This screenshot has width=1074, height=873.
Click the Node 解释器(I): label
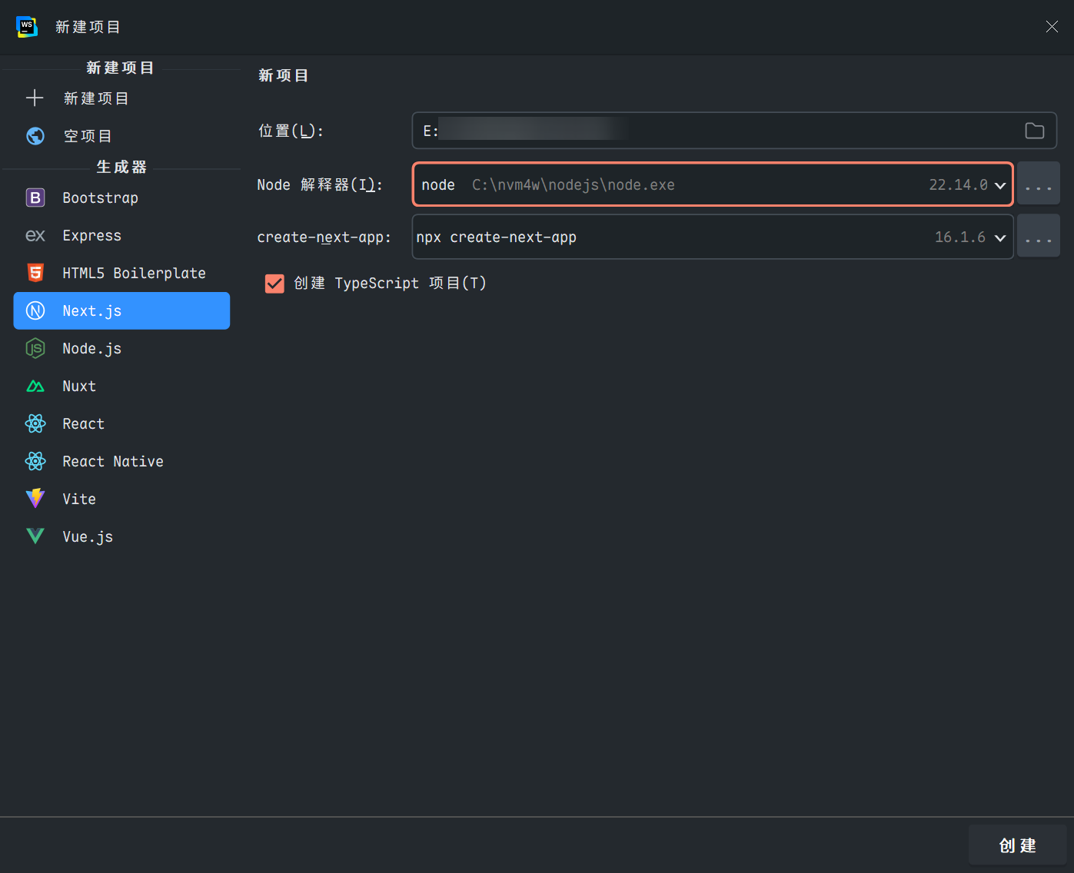pos(320,184)
